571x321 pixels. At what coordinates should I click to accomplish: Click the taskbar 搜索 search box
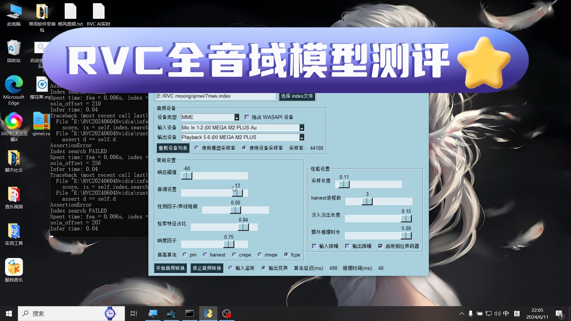[71, 314]
